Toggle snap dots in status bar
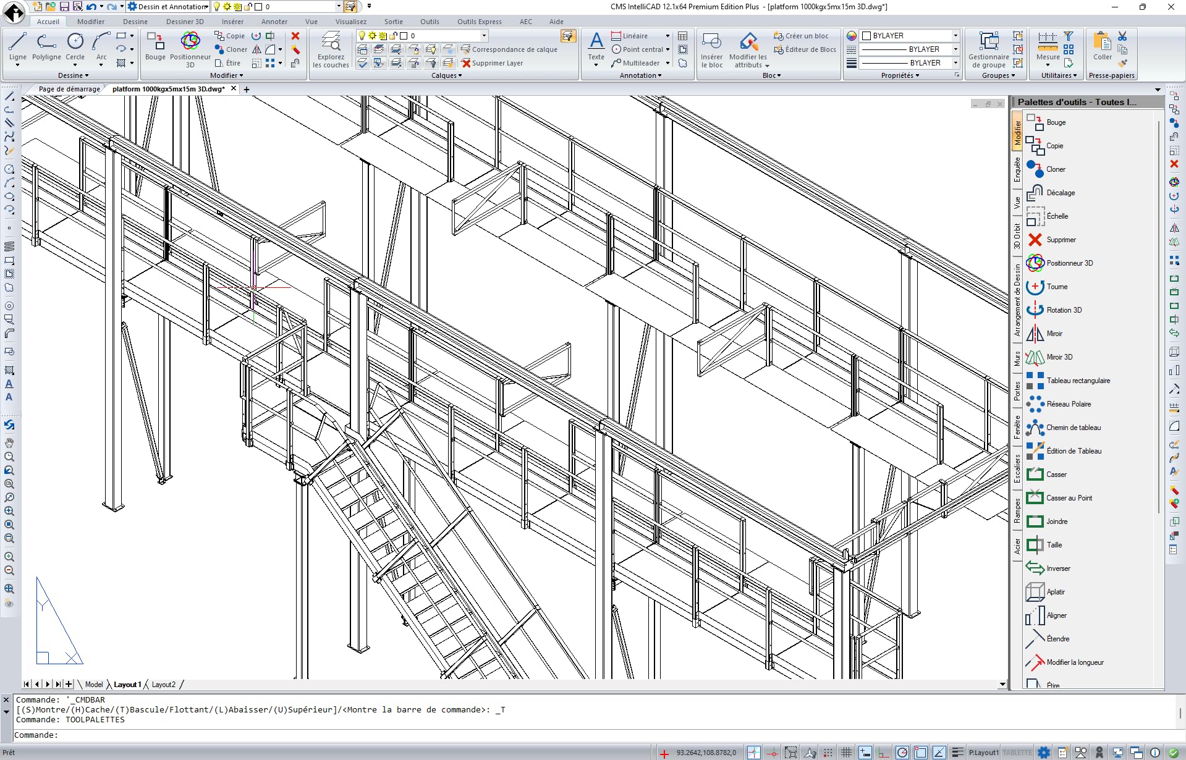The image size is (1186, 760). tap(828, 753)
